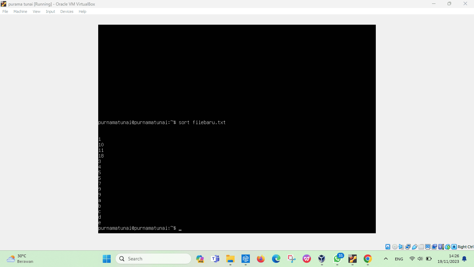
Task: Open the Devices menu
Action: pos(67,11)
